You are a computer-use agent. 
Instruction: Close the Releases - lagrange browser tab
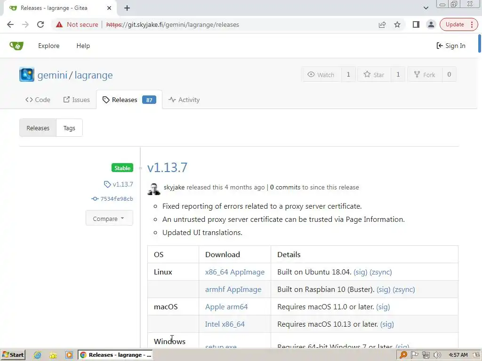pyautogui.click(x=109, y=8)
